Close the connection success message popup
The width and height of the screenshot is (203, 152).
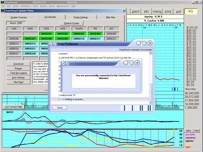click(137, 63)
